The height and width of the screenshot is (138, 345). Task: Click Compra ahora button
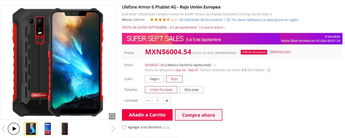pos(198,115)
